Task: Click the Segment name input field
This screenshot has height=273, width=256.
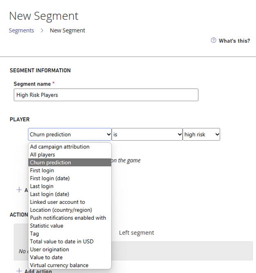Action: [106, 95]
